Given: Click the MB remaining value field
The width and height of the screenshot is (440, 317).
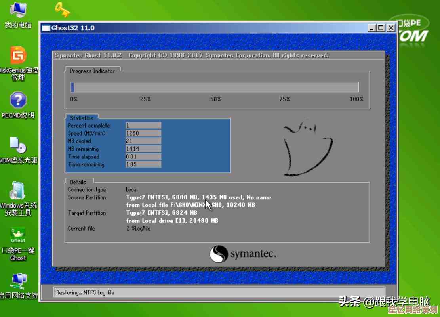Looking at the screenshot, I should (x=143, y=149).
